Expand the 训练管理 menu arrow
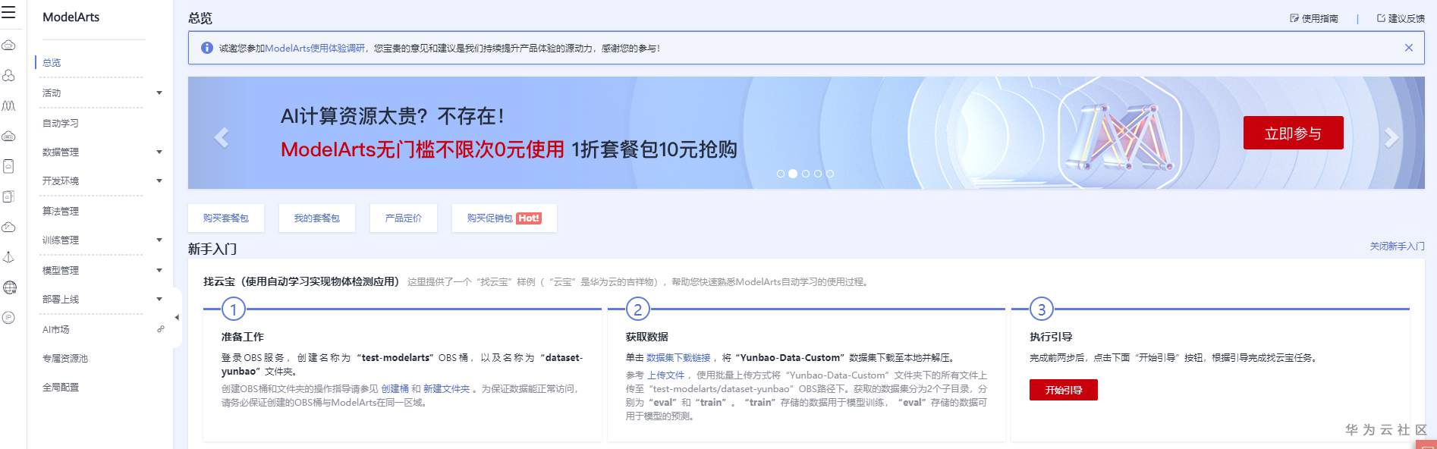Image resolution: width=1437 pixels, height=449 pixels. (x=159, y=240)
